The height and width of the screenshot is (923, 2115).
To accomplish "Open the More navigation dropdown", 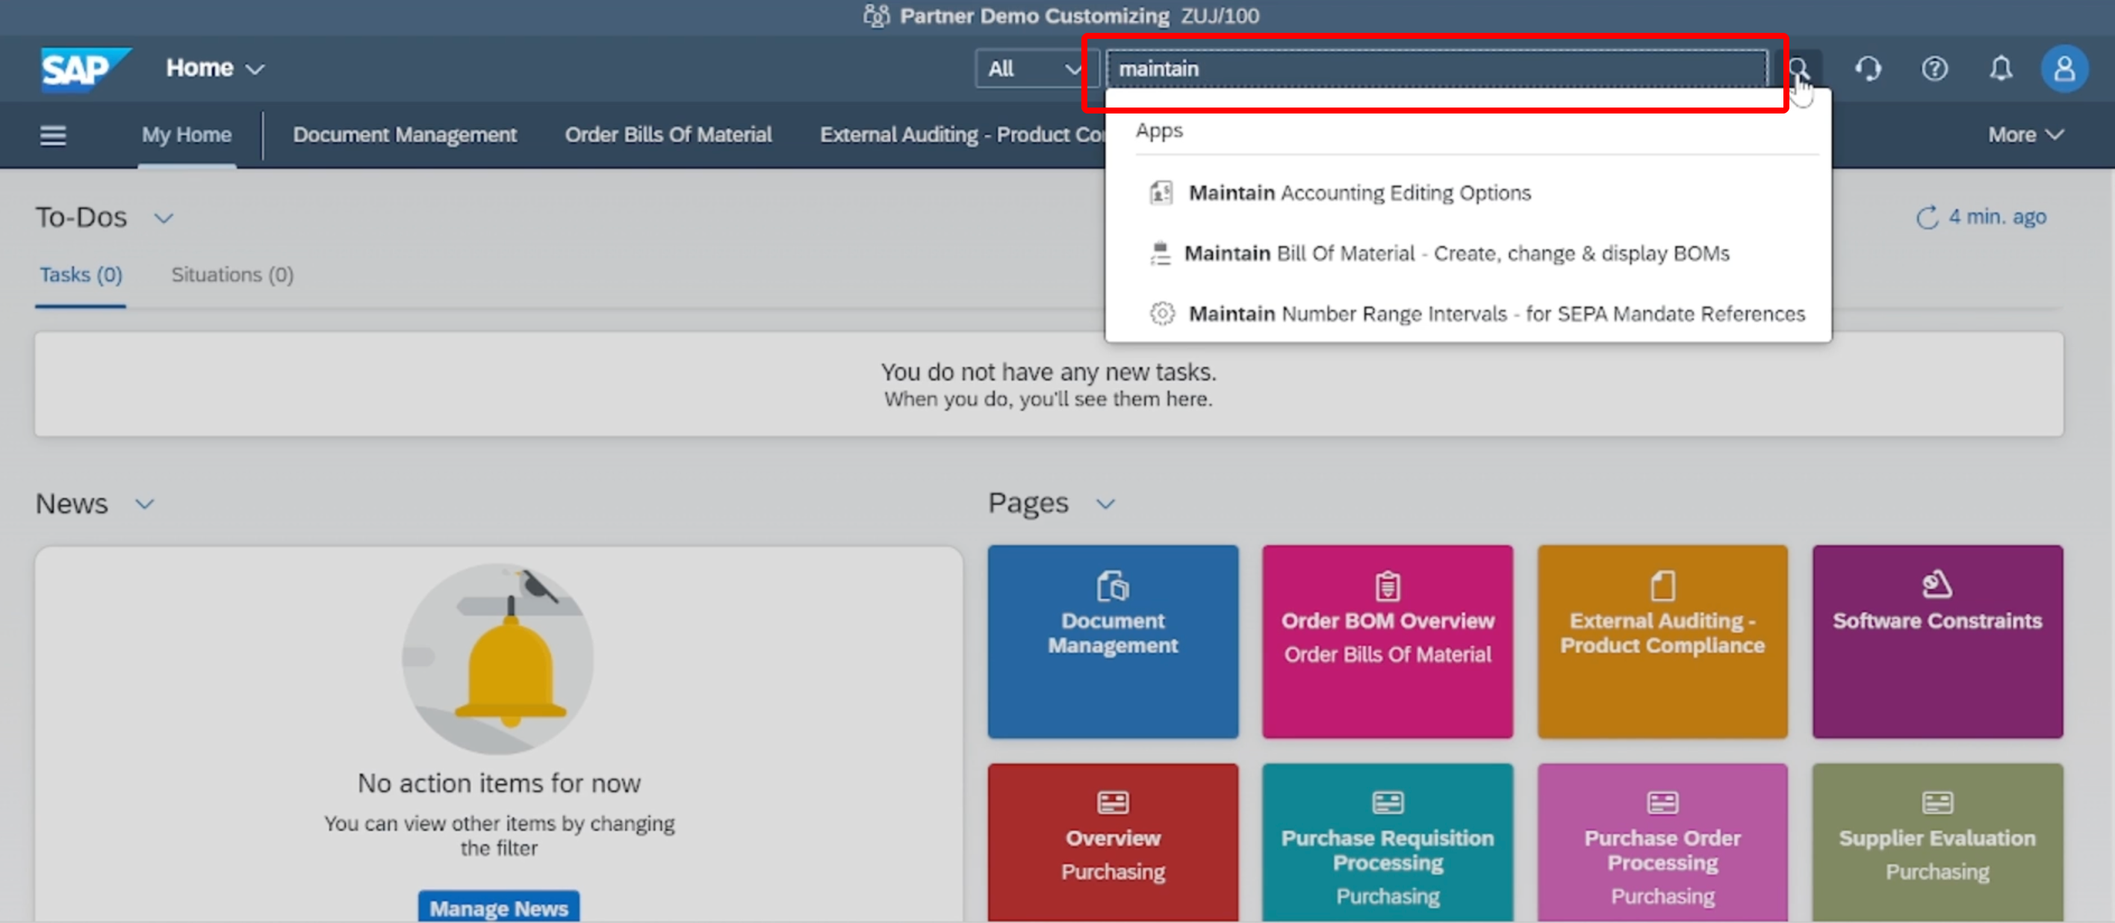I will (x=2025, y=134).
